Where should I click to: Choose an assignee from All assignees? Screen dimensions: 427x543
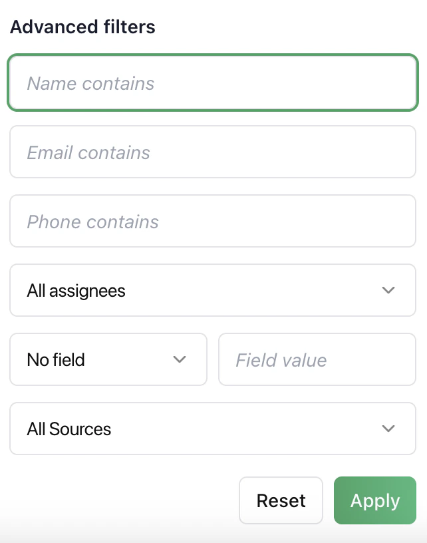(213, 290)
